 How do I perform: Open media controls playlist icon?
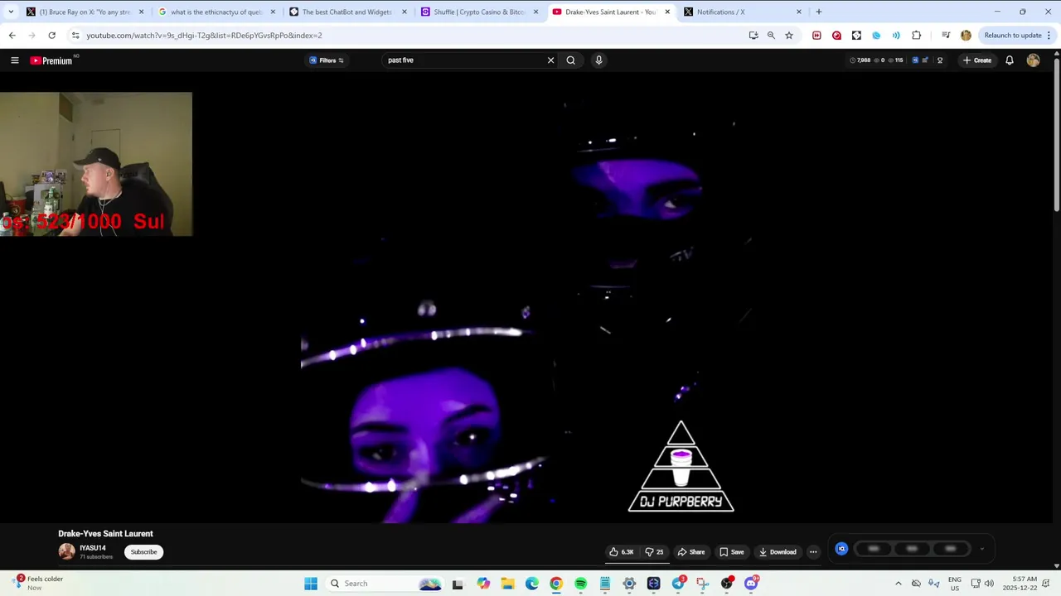946,36
